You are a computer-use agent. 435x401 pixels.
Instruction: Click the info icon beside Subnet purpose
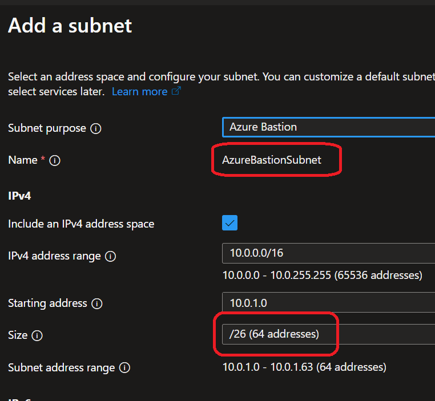[96, 128]
